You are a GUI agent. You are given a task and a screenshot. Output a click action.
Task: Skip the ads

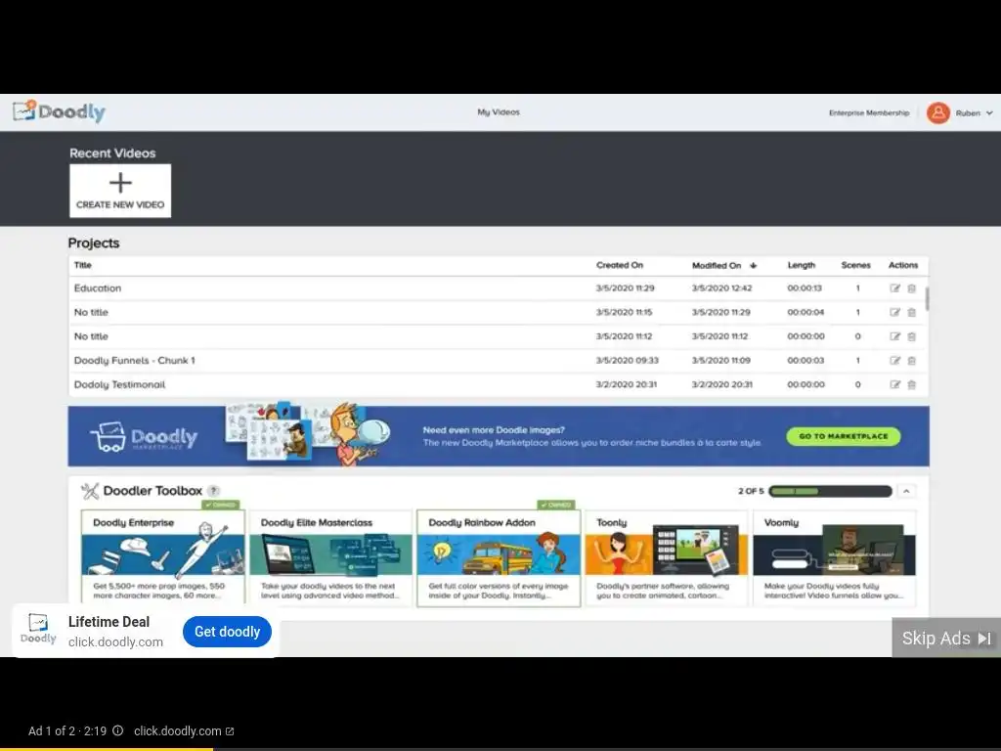pos(946,638)
